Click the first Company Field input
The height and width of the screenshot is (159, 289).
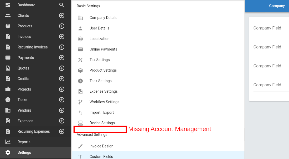271,28
